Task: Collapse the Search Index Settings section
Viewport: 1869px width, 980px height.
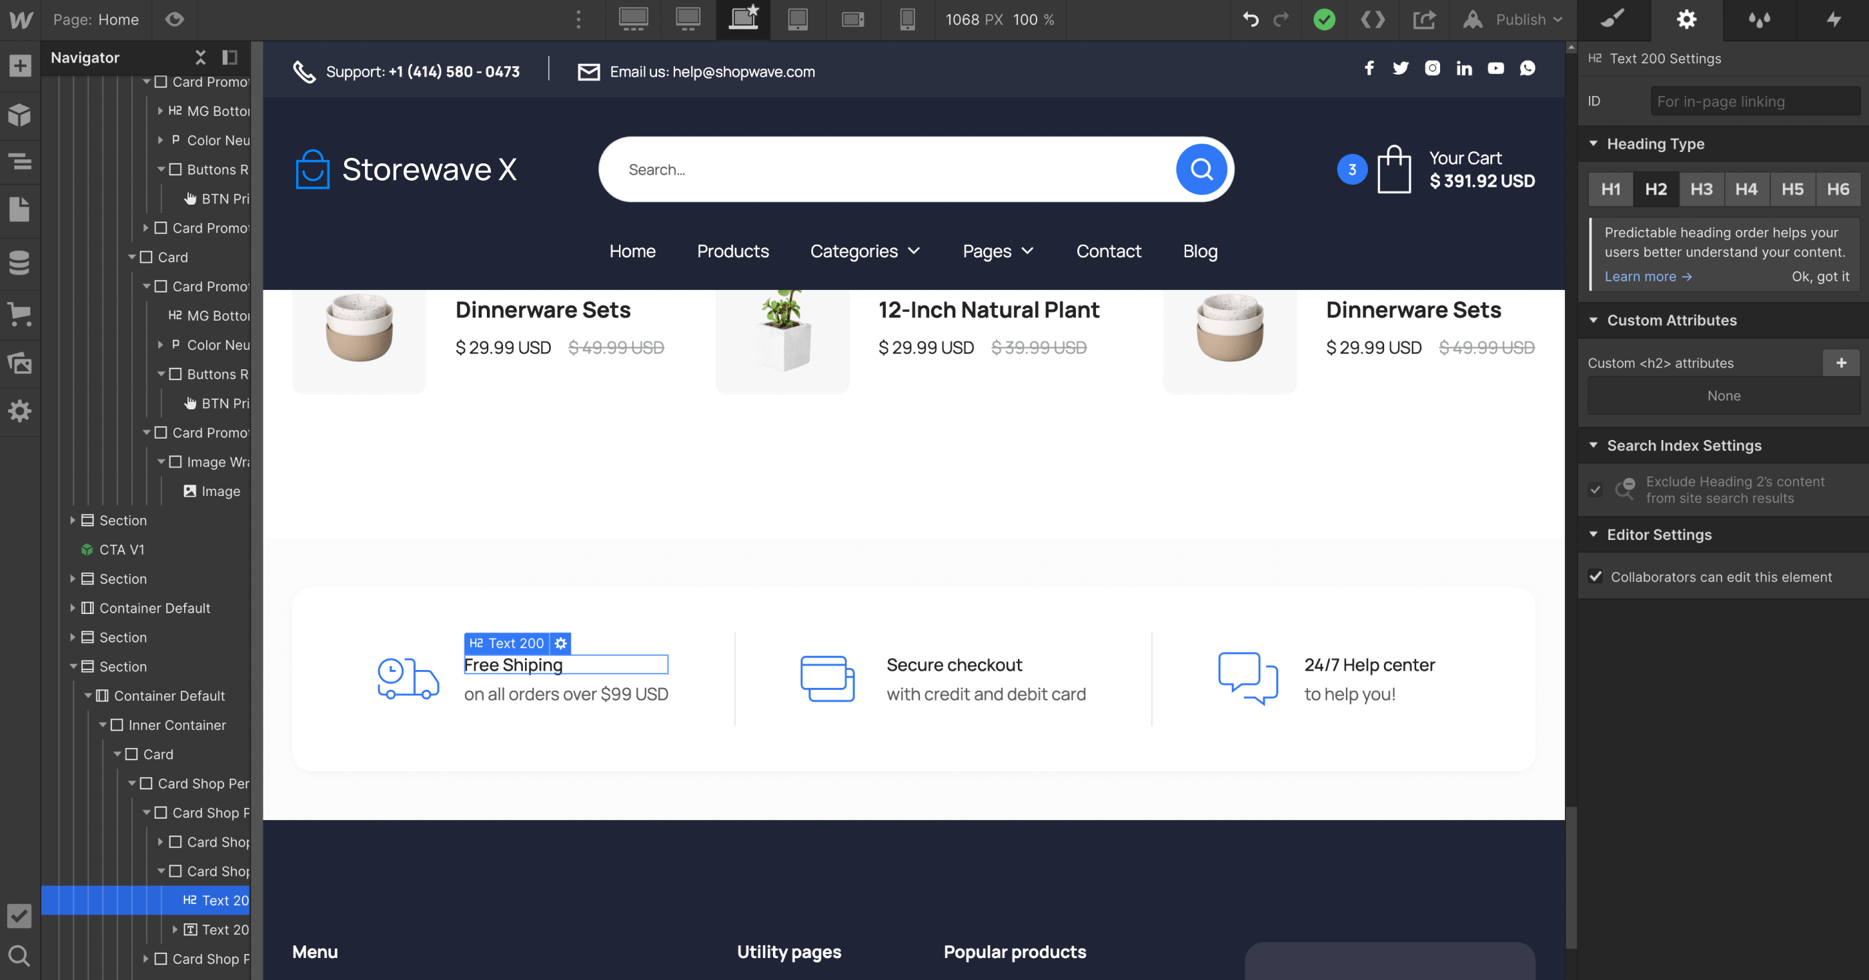Action: tap(1594, 445)
